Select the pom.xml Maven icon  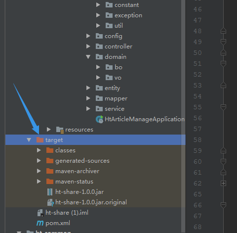click(40, 223)
